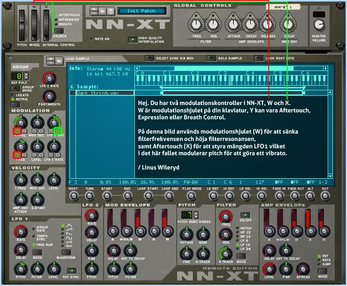Click the floppy disk save patch icon
Image resolution: width=347 pixels, height=286 pixels.
110,11
